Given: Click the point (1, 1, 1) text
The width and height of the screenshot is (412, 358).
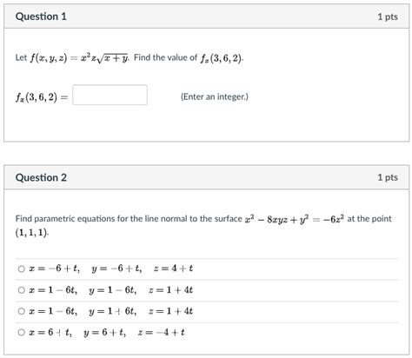Looking at the screenshot, I should tap(32, 233).
